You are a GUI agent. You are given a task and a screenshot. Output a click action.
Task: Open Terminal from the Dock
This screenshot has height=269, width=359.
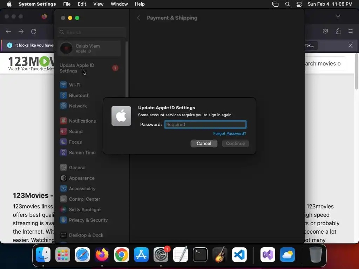pos(200,255)
